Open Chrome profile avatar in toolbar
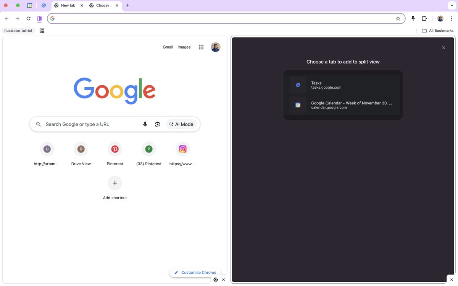Viewport: 458px width, 286px height. coord(440,18)
